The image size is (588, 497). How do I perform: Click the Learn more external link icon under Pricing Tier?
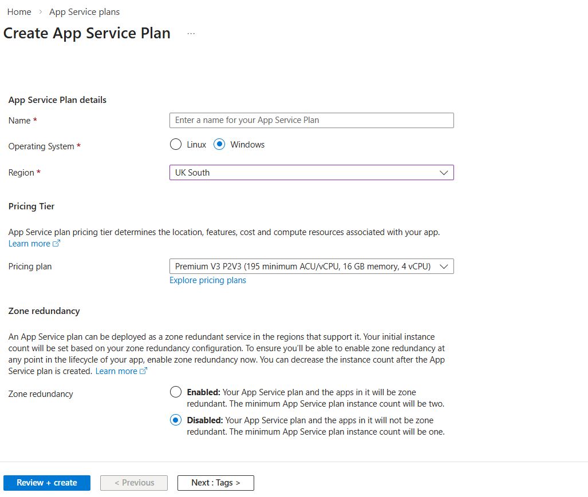(56, 244)
